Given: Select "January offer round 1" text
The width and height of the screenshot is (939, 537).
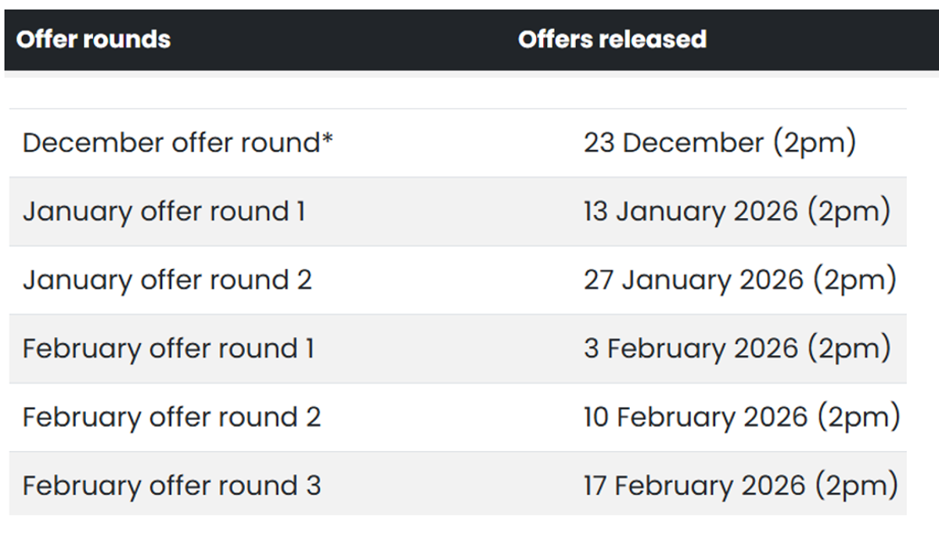Looking at the screenshot, I should point(164,212).
